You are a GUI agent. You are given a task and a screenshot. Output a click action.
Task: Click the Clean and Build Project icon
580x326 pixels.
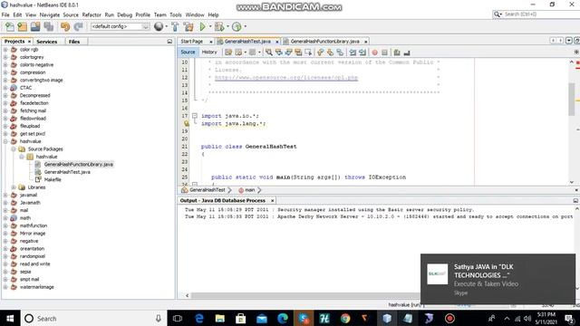(188, 26)
